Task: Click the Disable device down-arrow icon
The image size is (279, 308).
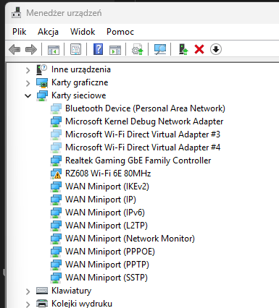Action: click(216, 49)
